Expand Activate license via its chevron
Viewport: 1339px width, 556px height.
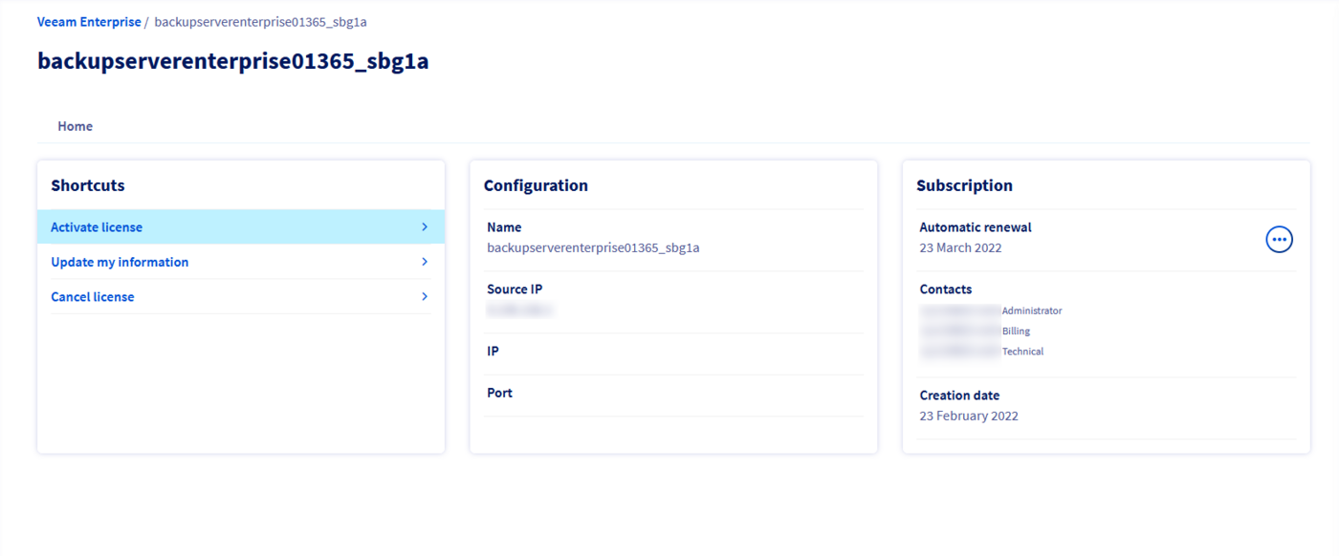click(x=424, y=226)
